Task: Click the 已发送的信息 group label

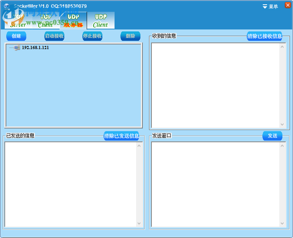Action: [20, 135]
